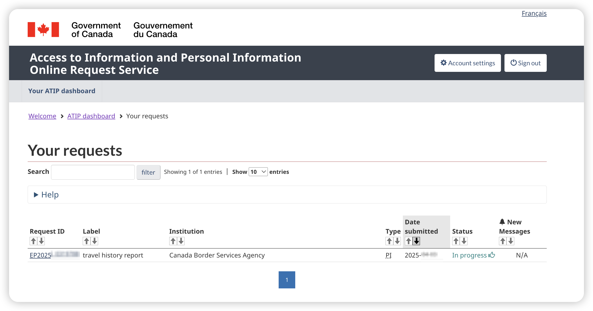Switch language to Français

(x=534, y=13)
